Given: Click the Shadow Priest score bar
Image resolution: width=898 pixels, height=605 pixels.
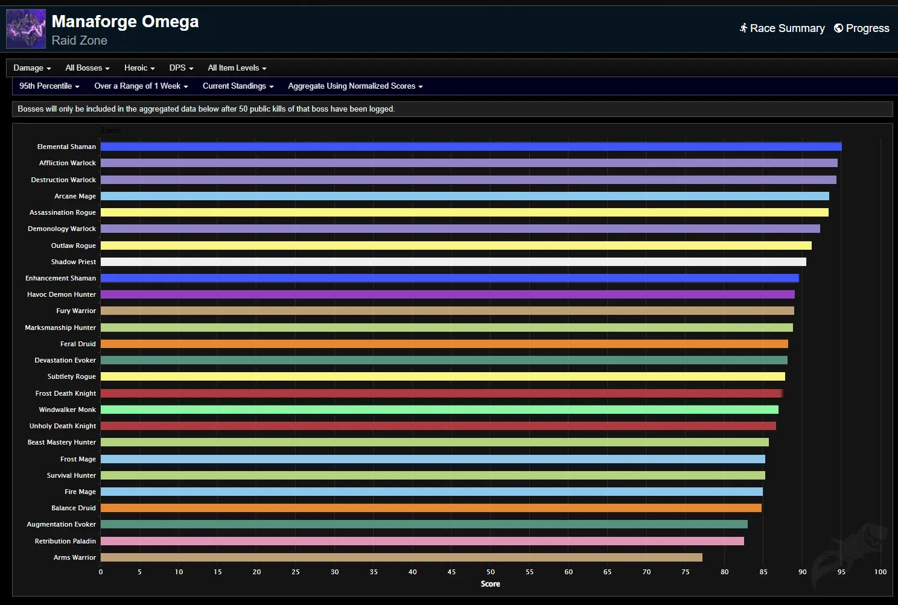Looking at the screenshot, I should tap(453, 262).
